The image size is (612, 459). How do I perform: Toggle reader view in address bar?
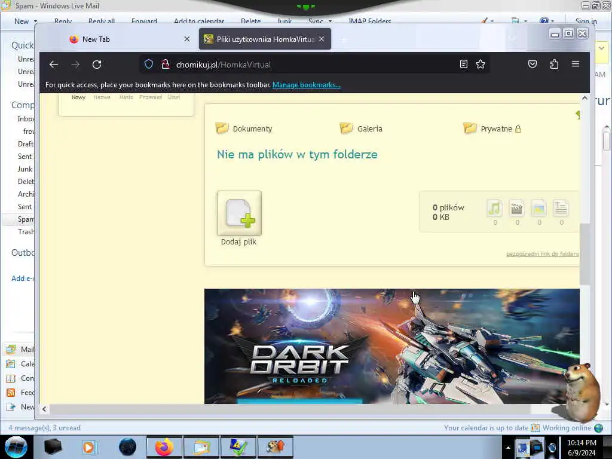click(463, 64)
